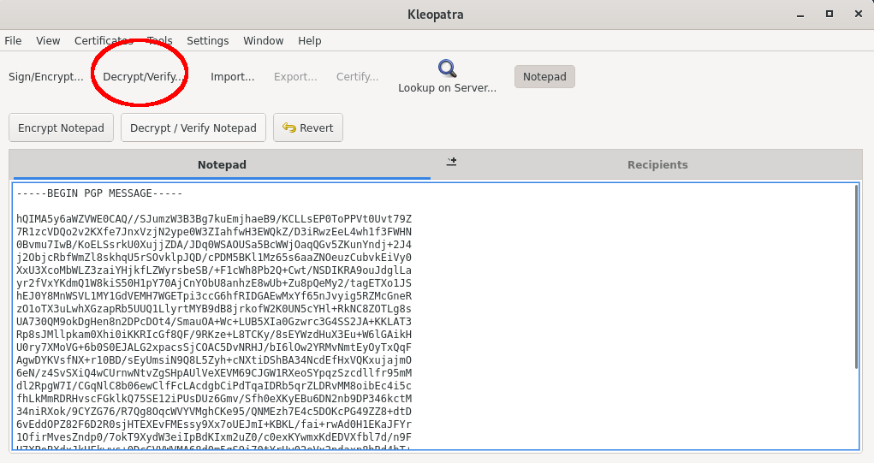Click Import in the toolbar
Viewport: 874px width, 463px height.
pyautogui.click(x=233, y=77)
